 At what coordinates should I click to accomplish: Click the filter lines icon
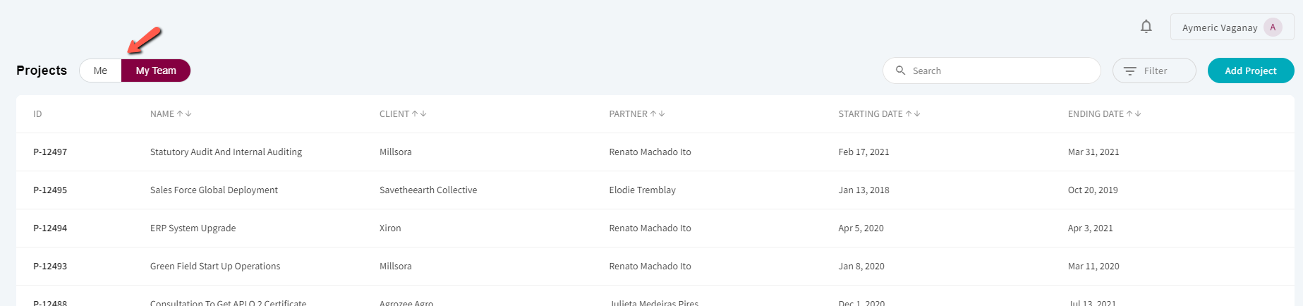1130,71
